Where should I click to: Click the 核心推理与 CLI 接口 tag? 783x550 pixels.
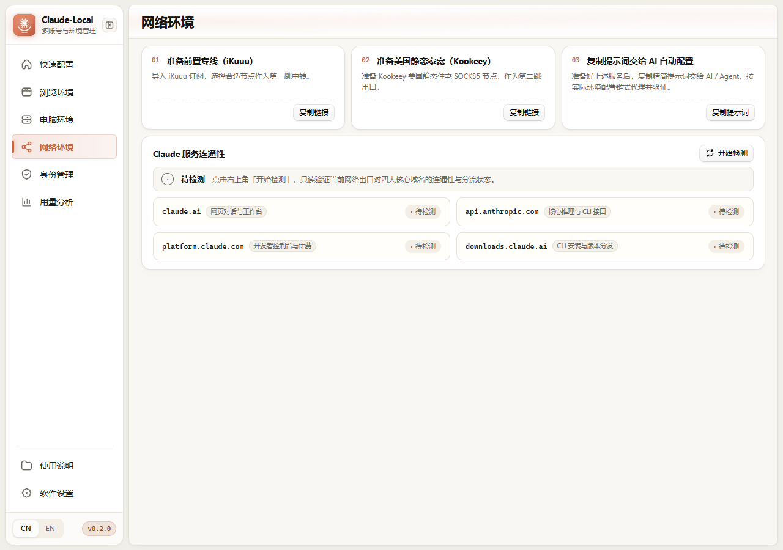pyautogui.click(x=577, y=211)
